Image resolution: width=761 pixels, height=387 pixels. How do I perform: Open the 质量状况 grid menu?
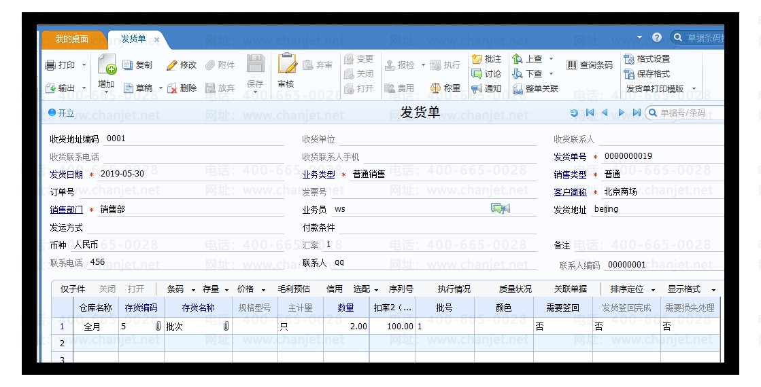coord(515,289)
